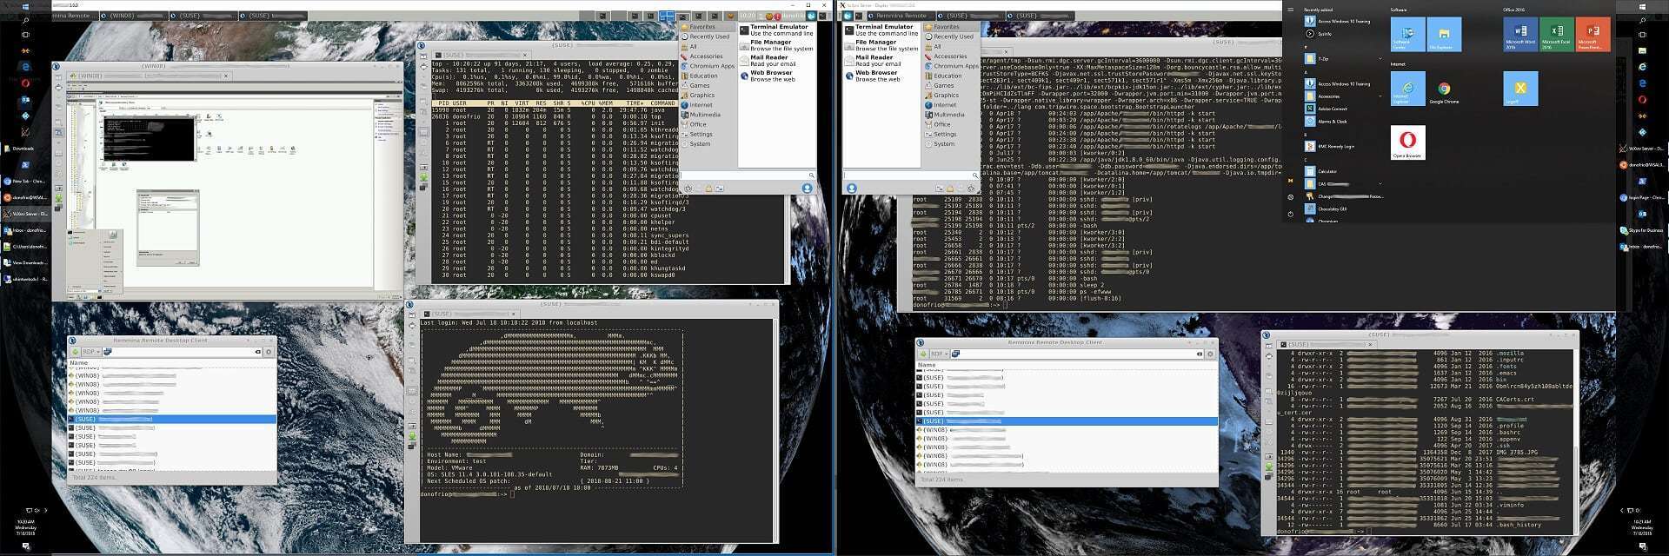Select Accessories category in left Xfce menu
Image resolution: width=1669 pixels, height=556 pixels.
(706, 56)
